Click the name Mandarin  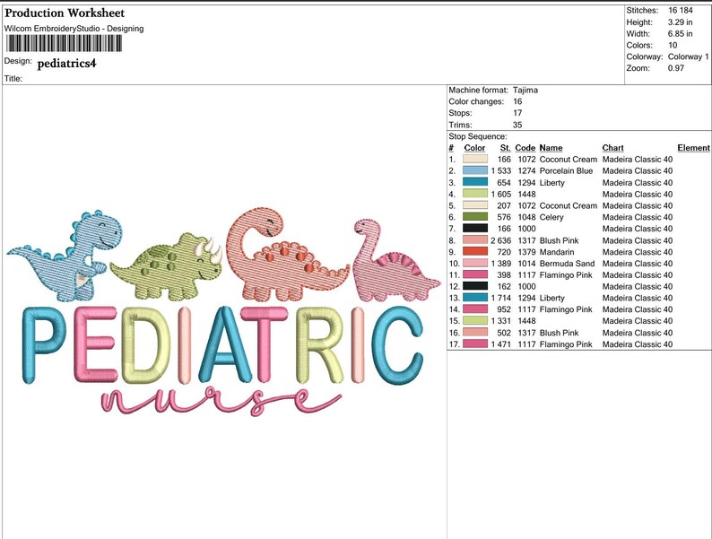coord(557,252)
